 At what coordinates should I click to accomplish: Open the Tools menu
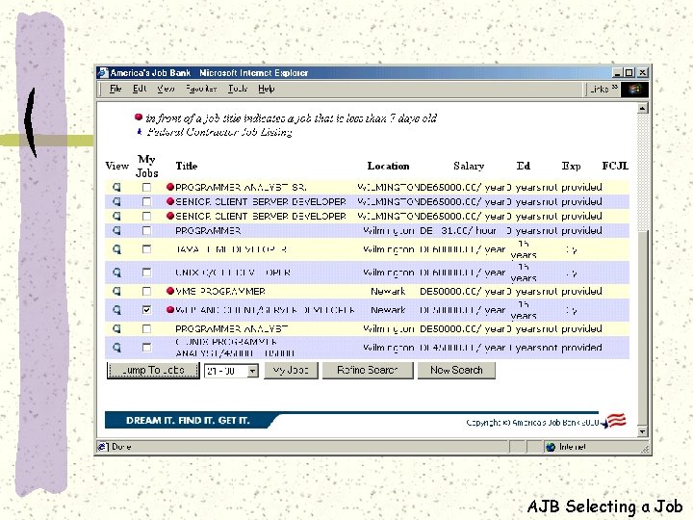pyautogui.click(x=238, y=89)
